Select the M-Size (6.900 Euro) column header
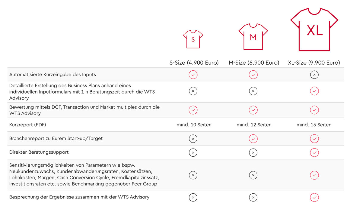The image size is (353, 206). point(254,63)
